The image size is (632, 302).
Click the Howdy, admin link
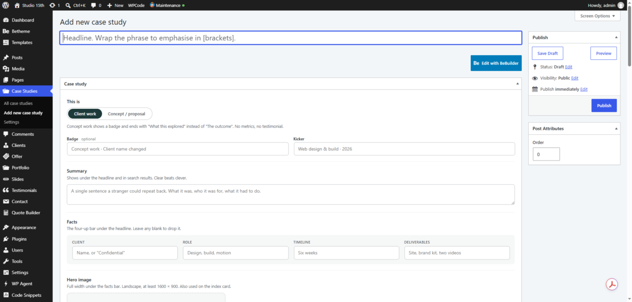601,5
